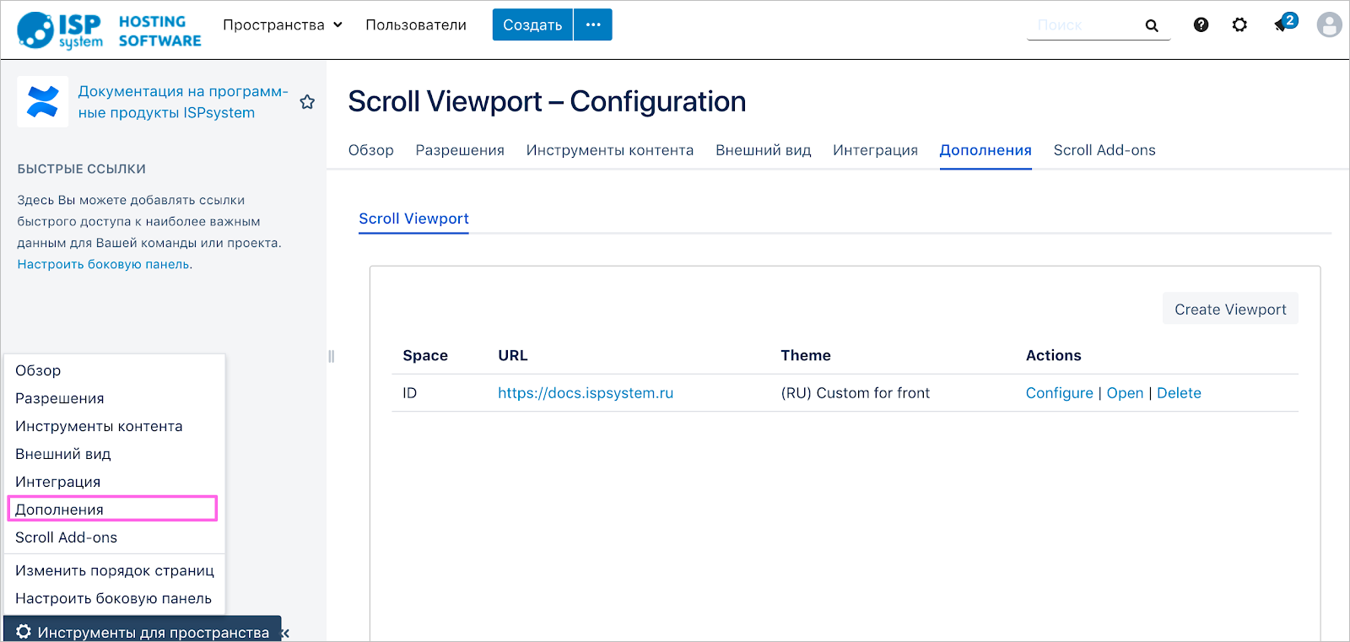Switch to the Обзор tab
1350x642 pixels.
tap(371, 150)
